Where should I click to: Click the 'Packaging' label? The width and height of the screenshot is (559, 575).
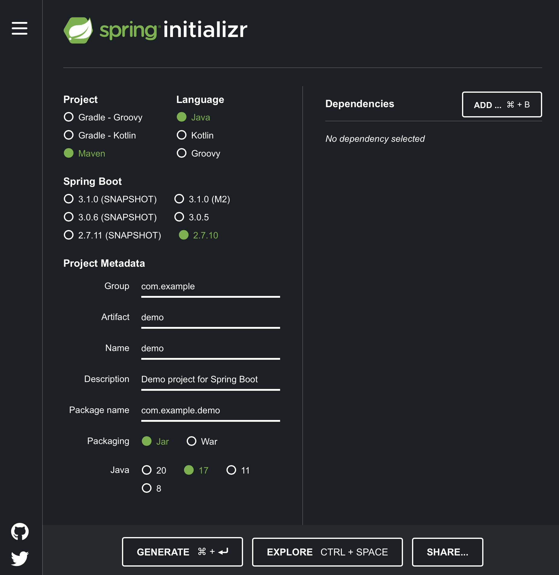tap(108, 441)
